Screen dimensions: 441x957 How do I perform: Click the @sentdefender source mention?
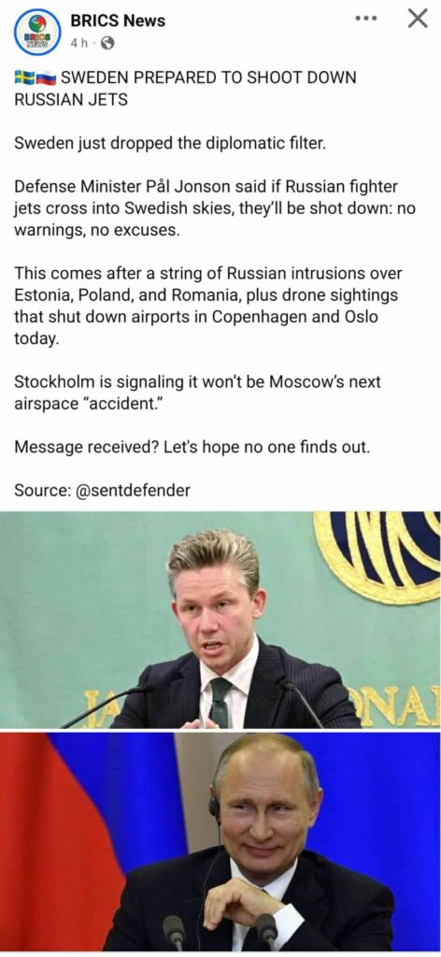[133, 490]
